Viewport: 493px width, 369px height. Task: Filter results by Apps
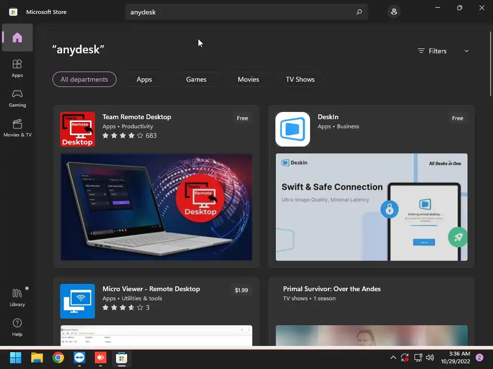click(x=144, y=79)
